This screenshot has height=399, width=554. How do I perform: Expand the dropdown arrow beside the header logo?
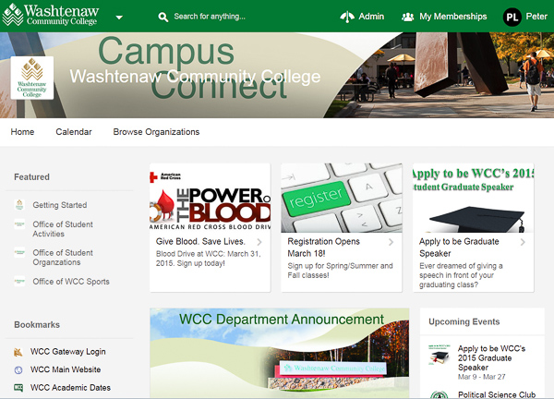click(x=119, y=17)
